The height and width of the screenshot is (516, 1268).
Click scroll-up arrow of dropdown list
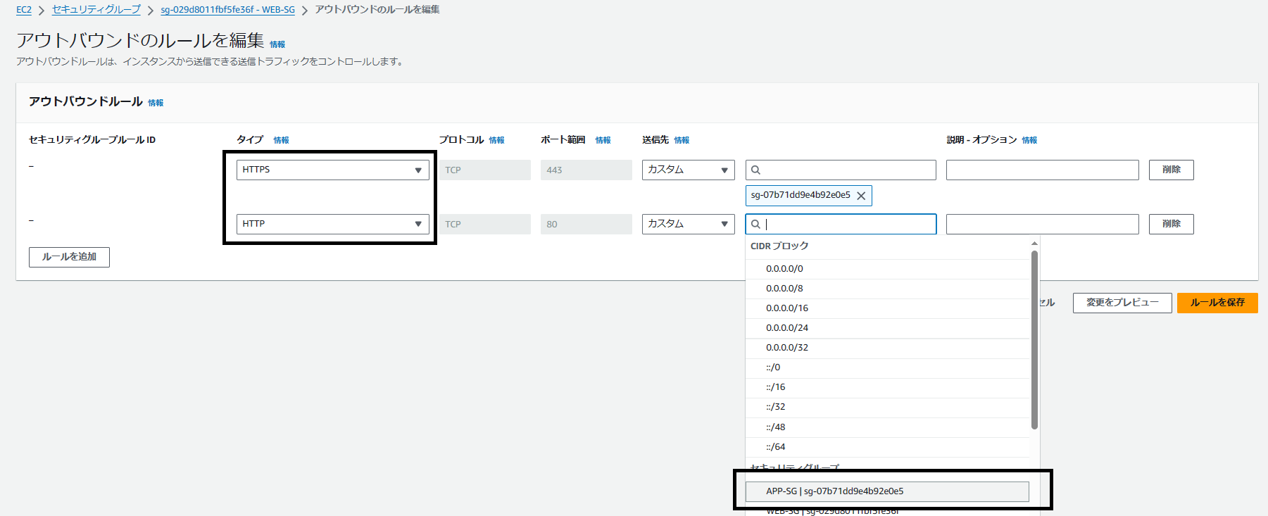coord(1034,244)
